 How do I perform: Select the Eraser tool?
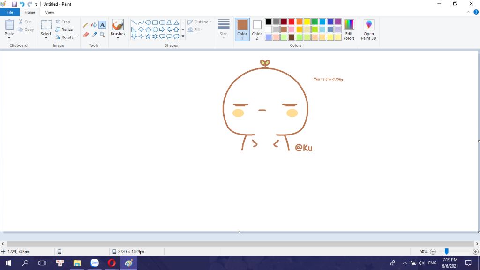point(86,35)
